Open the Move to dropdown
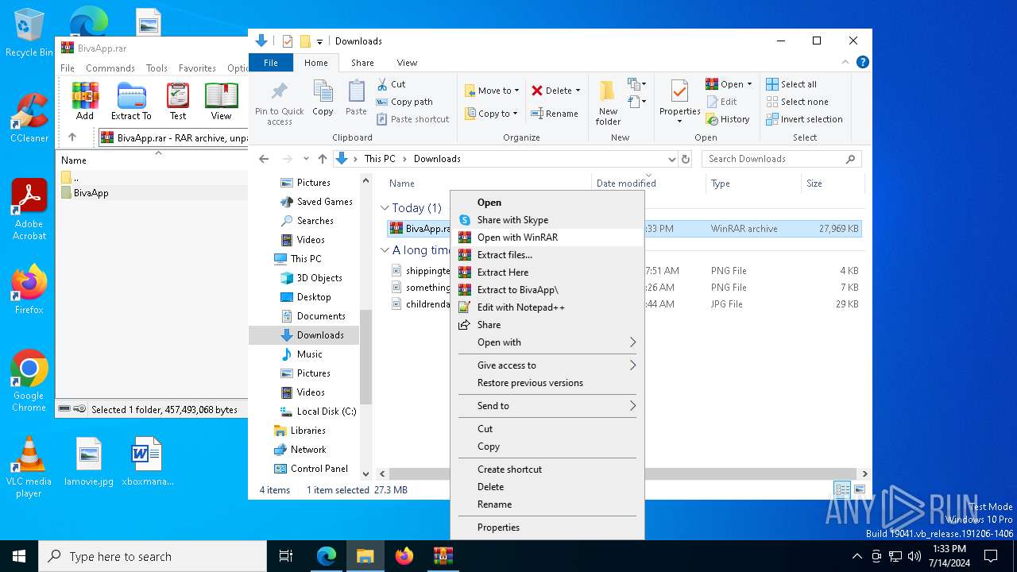 point(492,91)
